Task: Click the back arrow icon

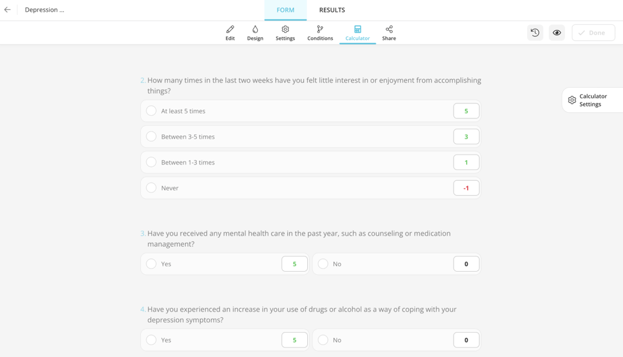Action: [7, 10]
